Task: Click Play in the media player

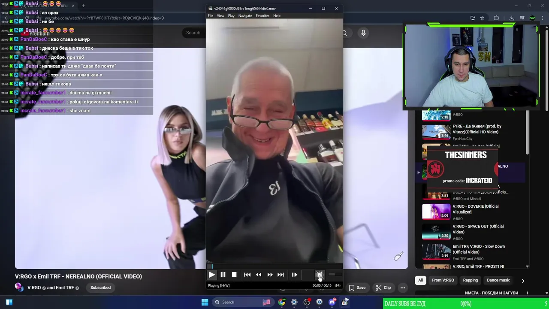Action: (x=212, y=275)
